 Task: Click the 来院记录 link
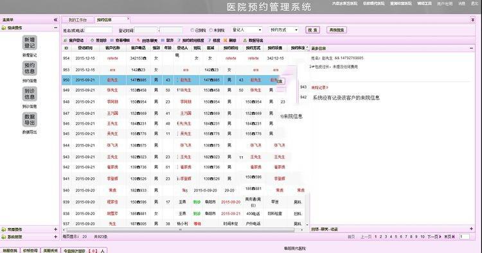(319, 87)
